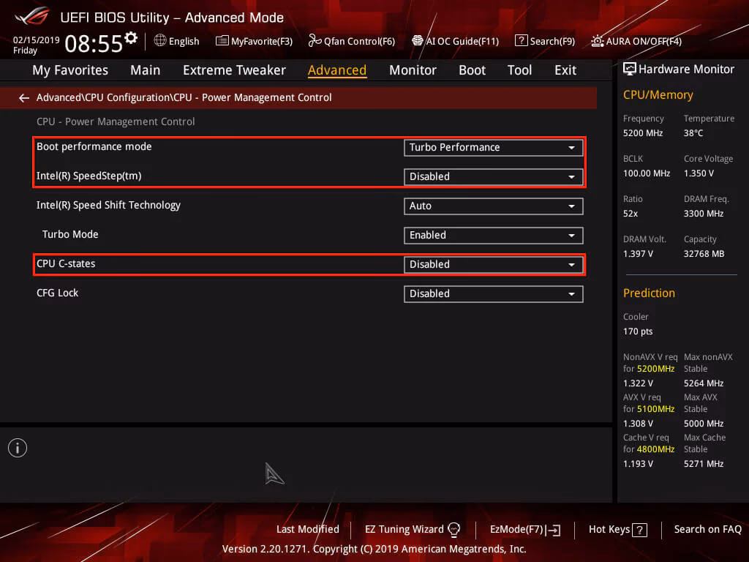The width and height of the screenshot is (749, 562).
Task: Click Search on FAQ link
Action: (x=707, y=530)
